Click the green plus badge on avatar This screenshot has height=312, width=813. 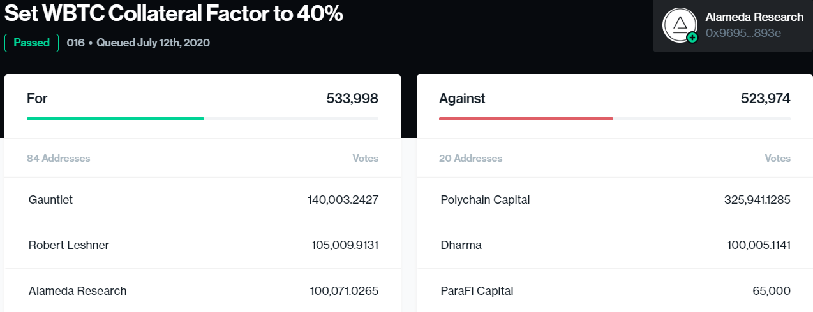(x=692, y=38)
